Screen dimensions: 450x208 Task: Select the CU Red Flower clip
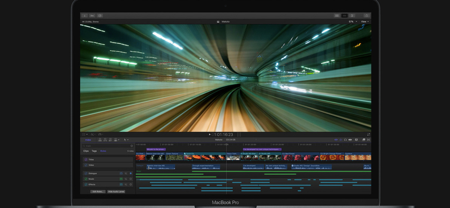click(301, 156)
